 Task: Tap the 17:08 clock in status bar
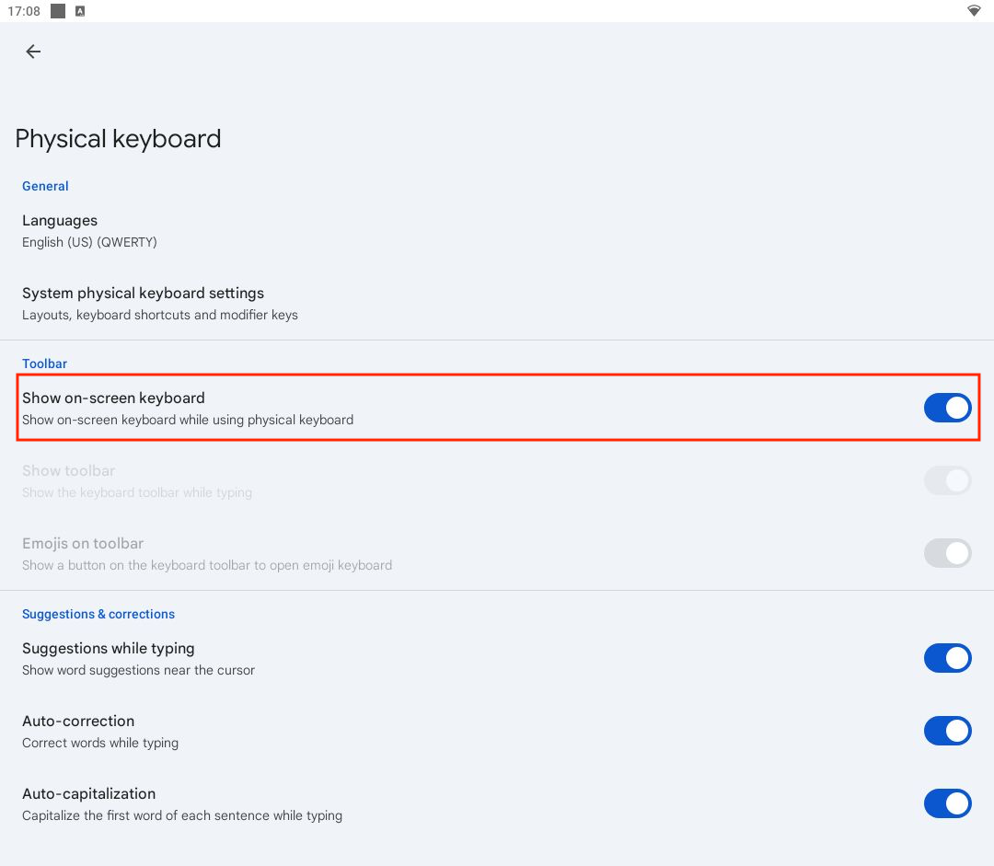click(24, 11)
